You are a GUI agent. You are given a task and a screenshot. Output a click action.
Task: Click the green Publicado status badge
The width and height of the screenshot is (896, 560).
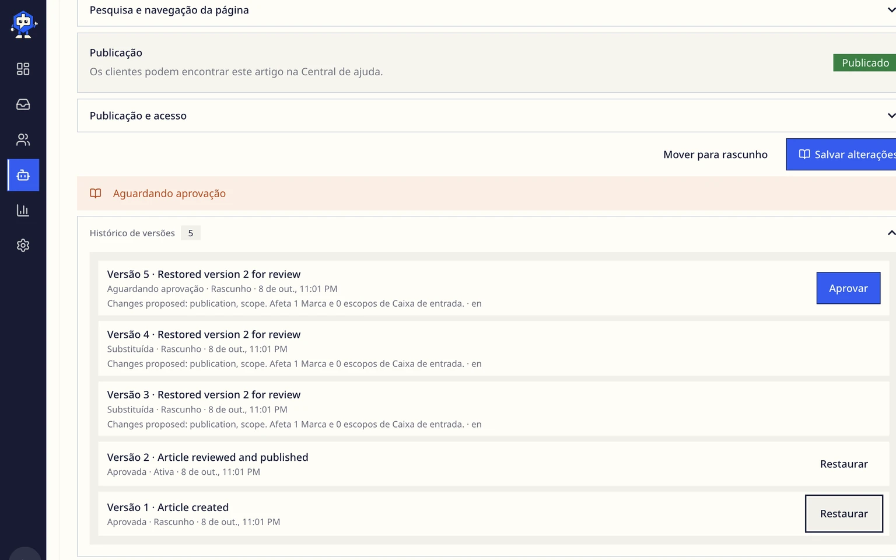pos(864,63)
